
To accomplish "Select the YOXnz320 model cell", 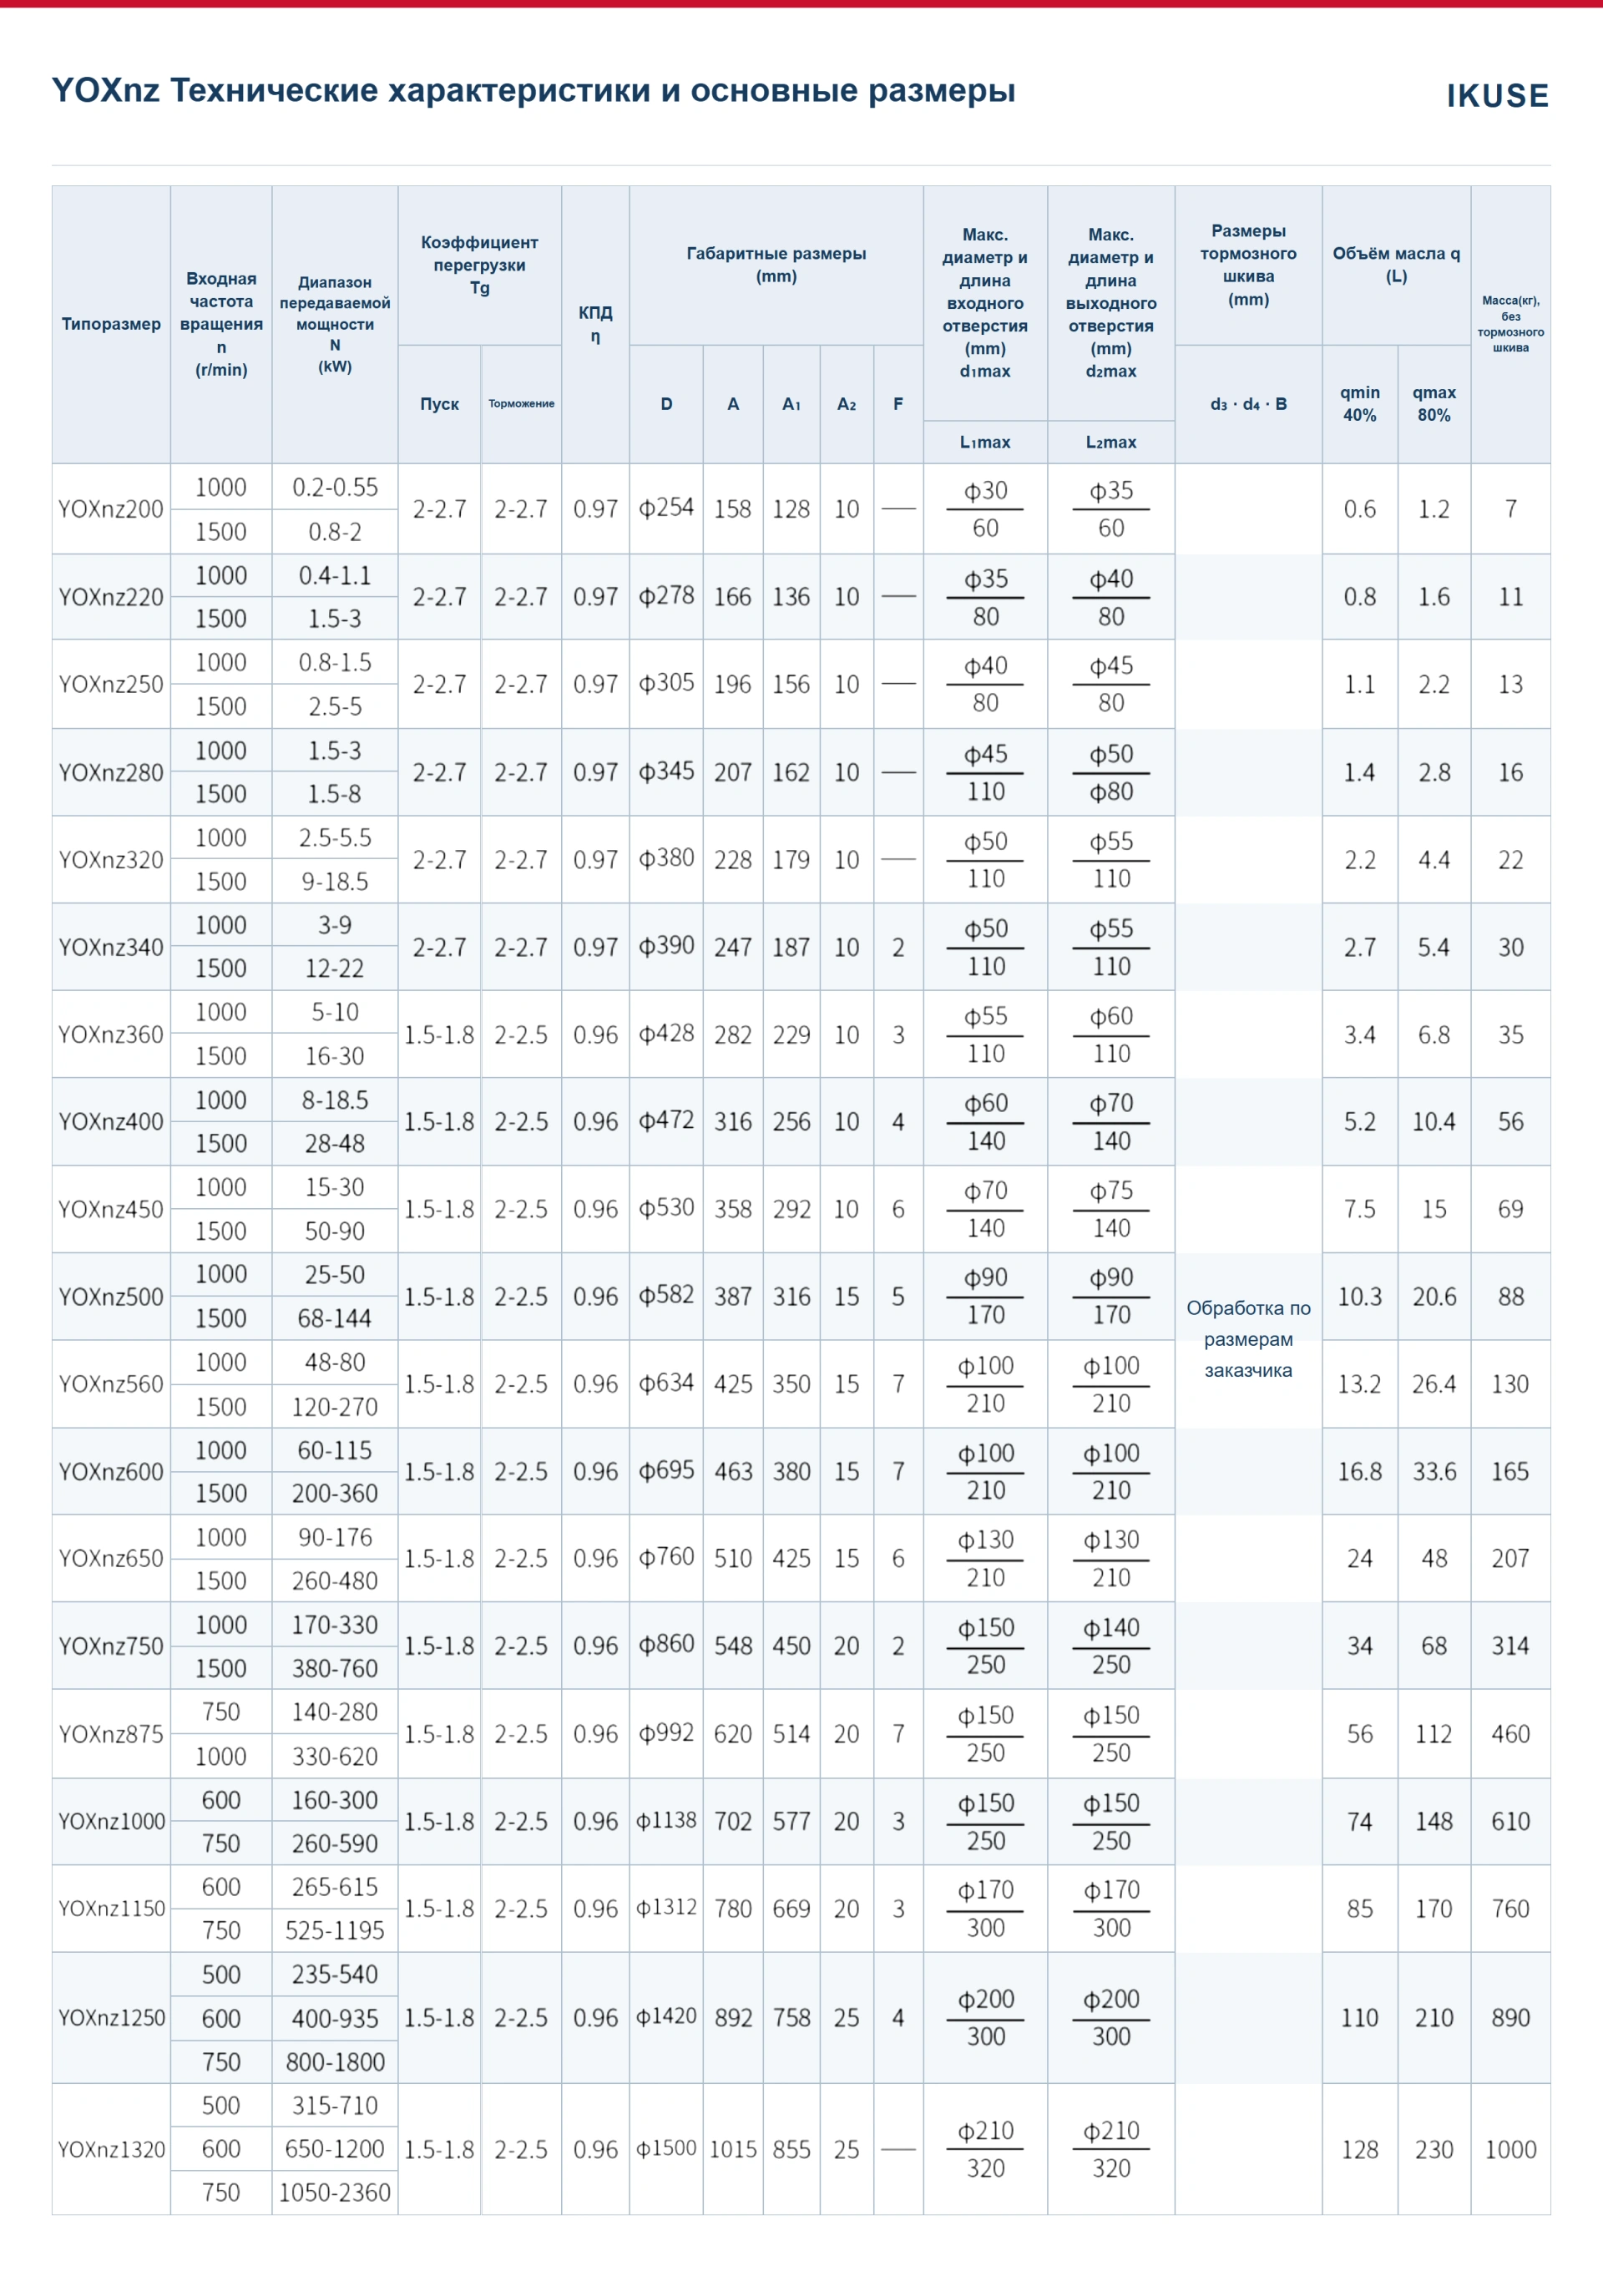I will click(x=111, y=859).
